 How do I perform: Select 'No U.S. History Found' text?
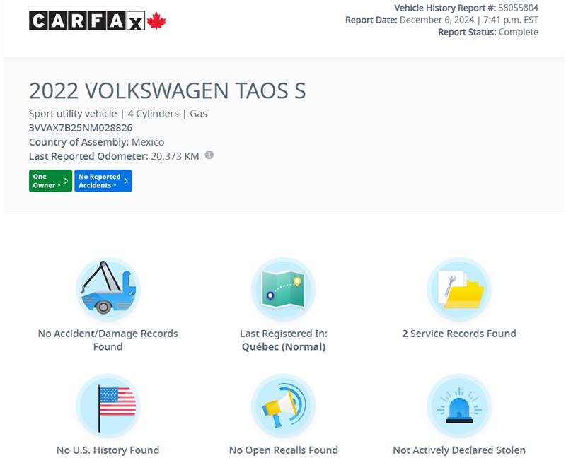tap(108, 450)
